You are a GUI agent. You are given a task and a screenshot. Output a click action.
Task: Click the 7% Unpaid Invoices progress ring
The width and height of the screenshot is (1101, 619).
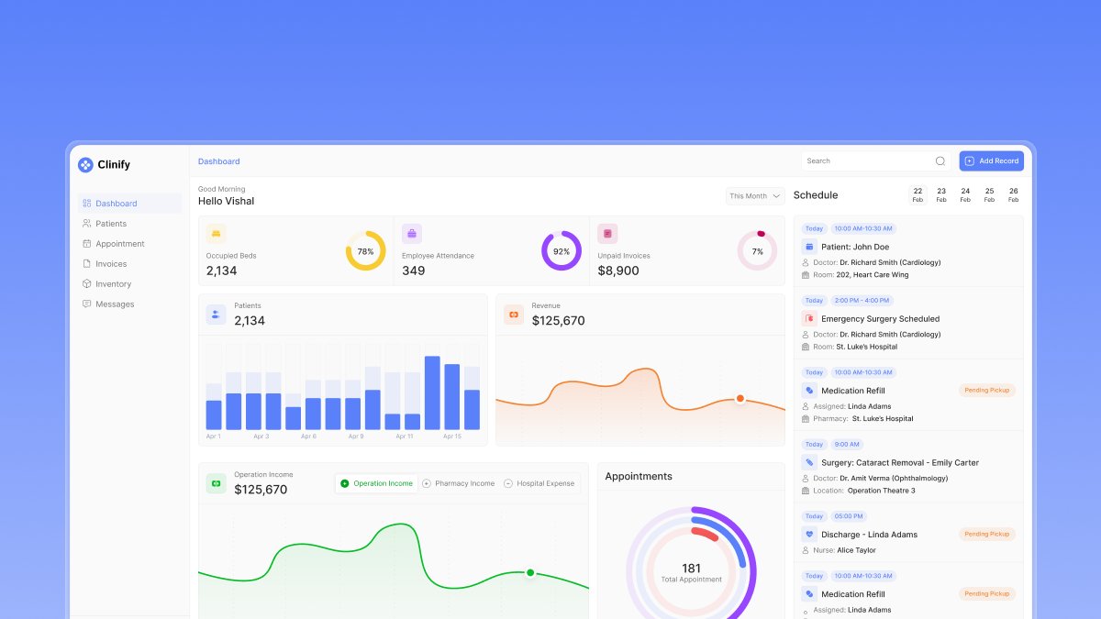758,250
